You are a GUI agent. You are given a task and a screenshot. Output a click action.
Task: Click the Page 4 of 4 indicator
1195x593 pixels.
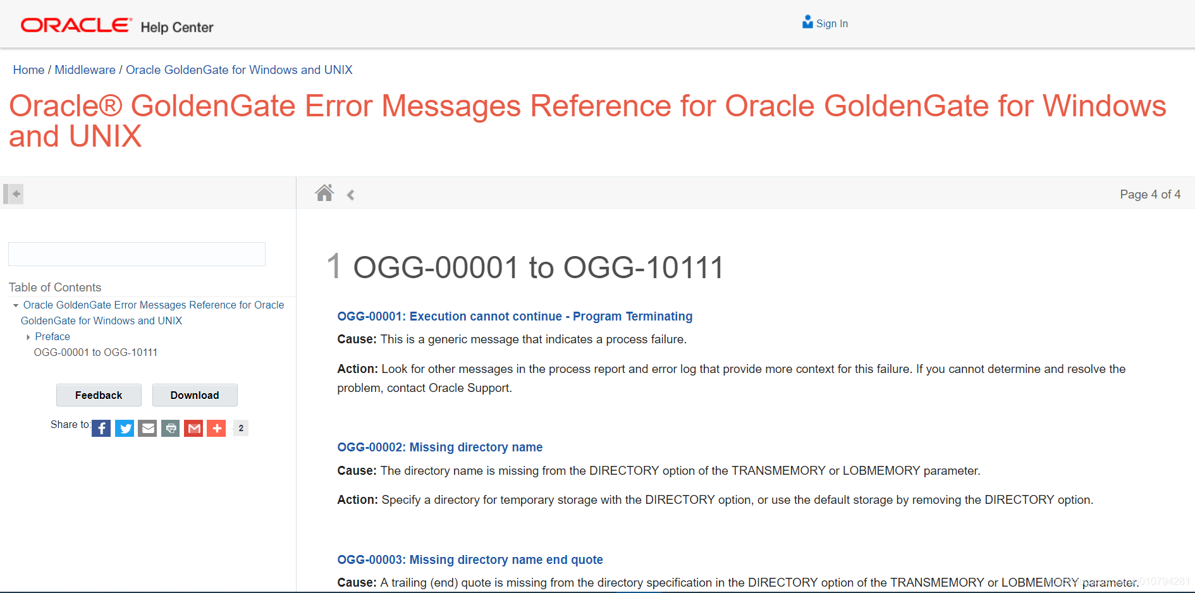1150,194
